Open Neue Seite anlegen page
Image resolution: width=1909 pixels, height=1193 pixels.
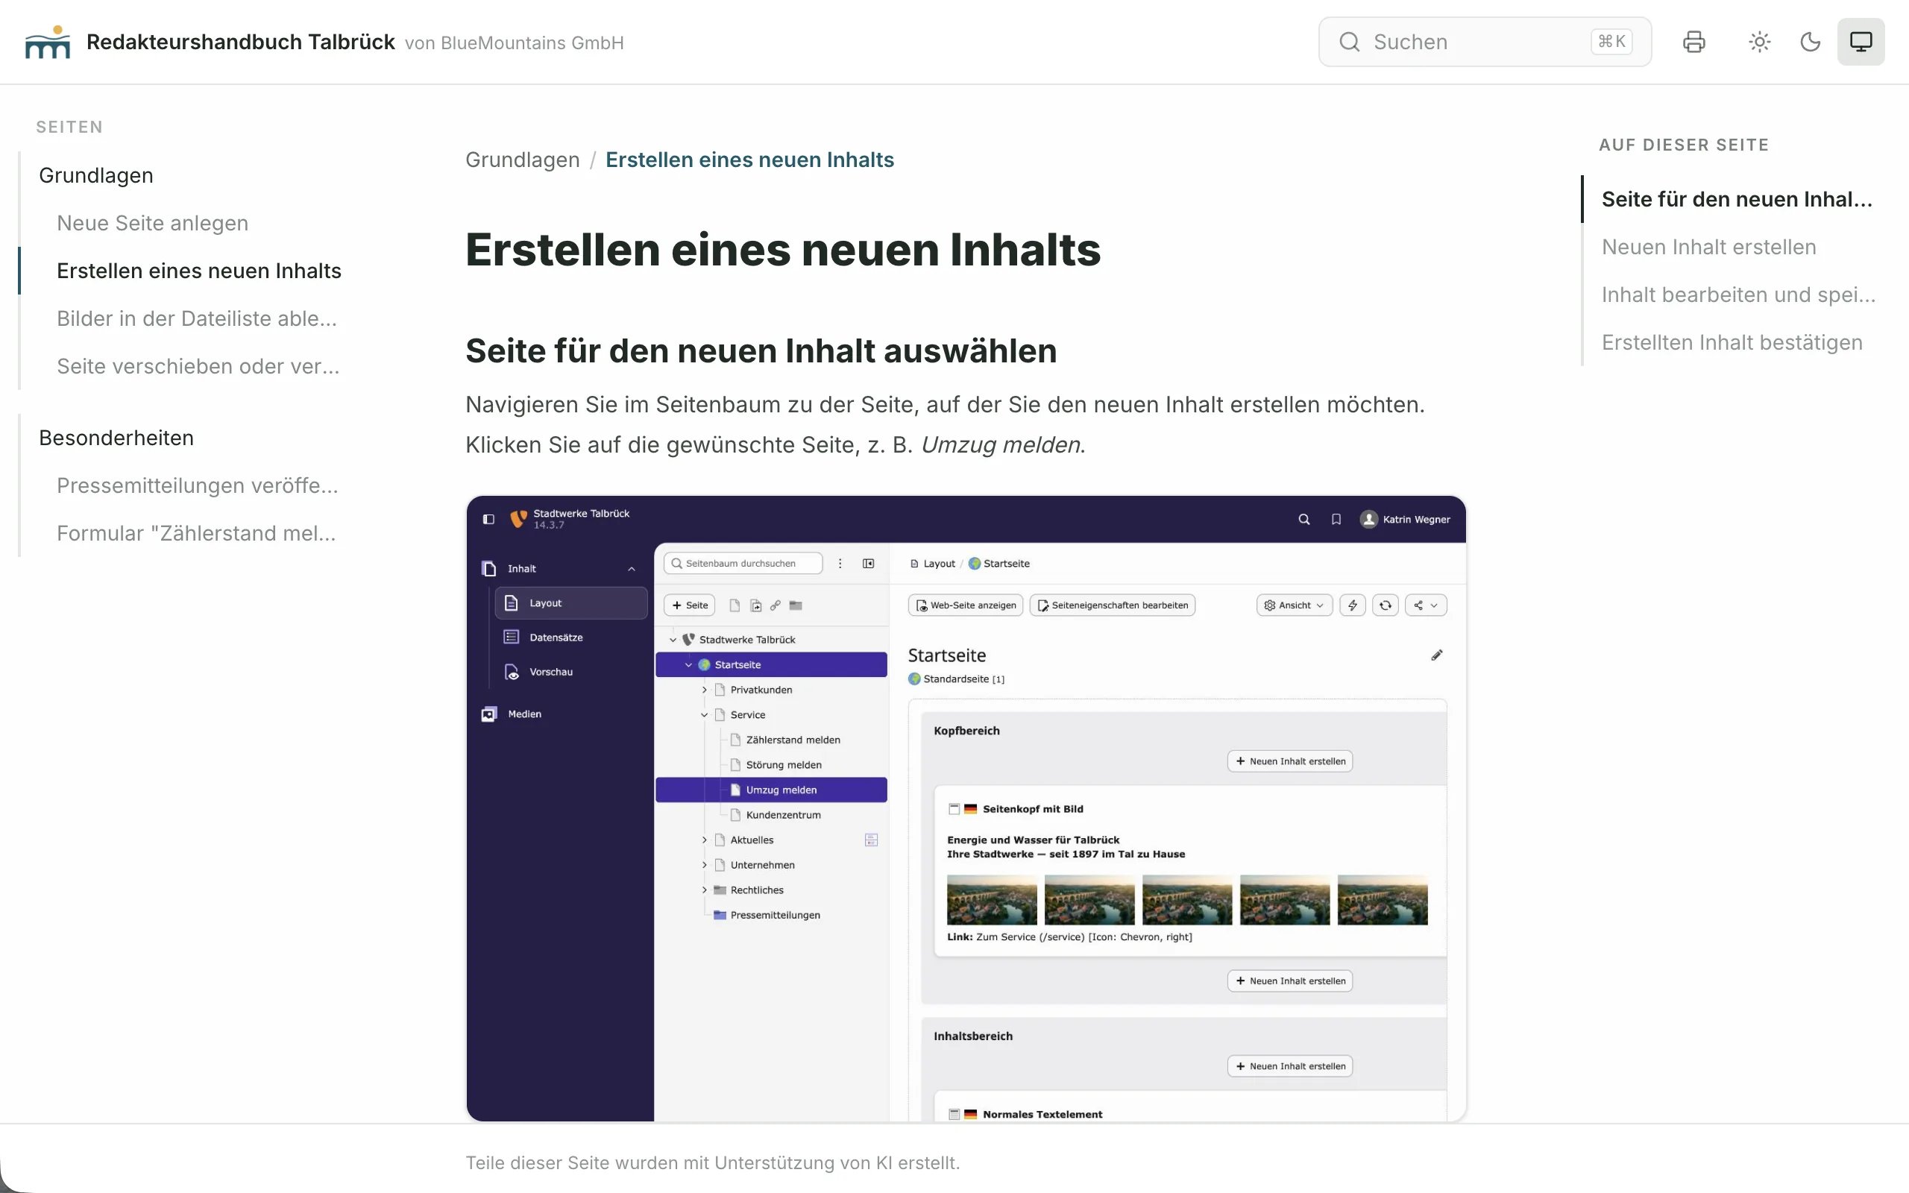click(152, 223)
